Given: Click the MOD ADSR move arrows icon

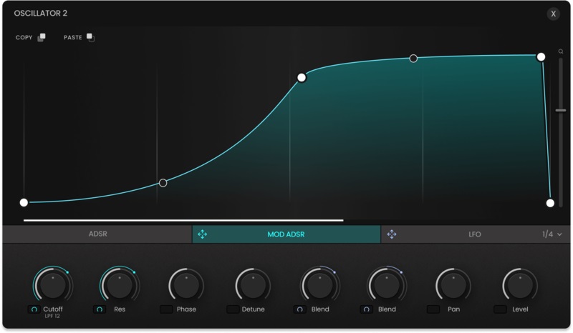Looking at the screenshot, I should point(203,234).
